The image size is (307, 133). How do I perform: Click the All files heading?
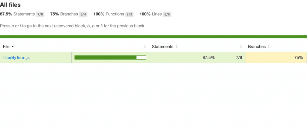pyautogui.click(x=10, y=5)
